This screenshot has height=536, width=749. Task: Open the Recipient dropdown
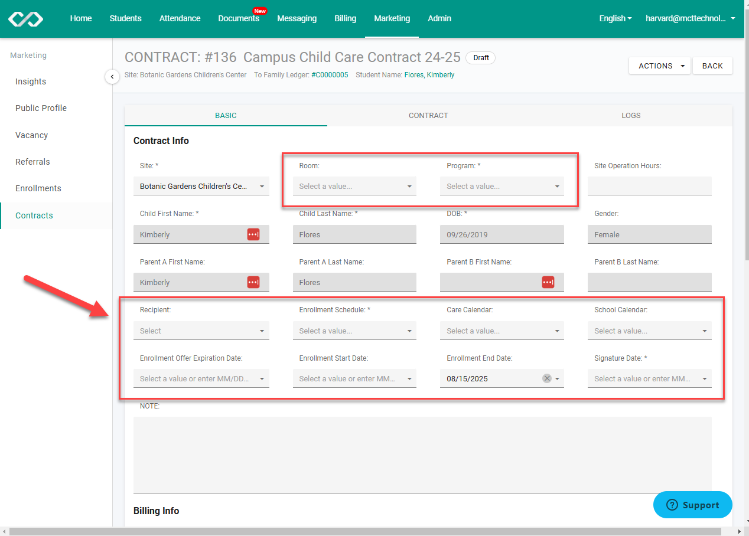click(x=201, y=331)
